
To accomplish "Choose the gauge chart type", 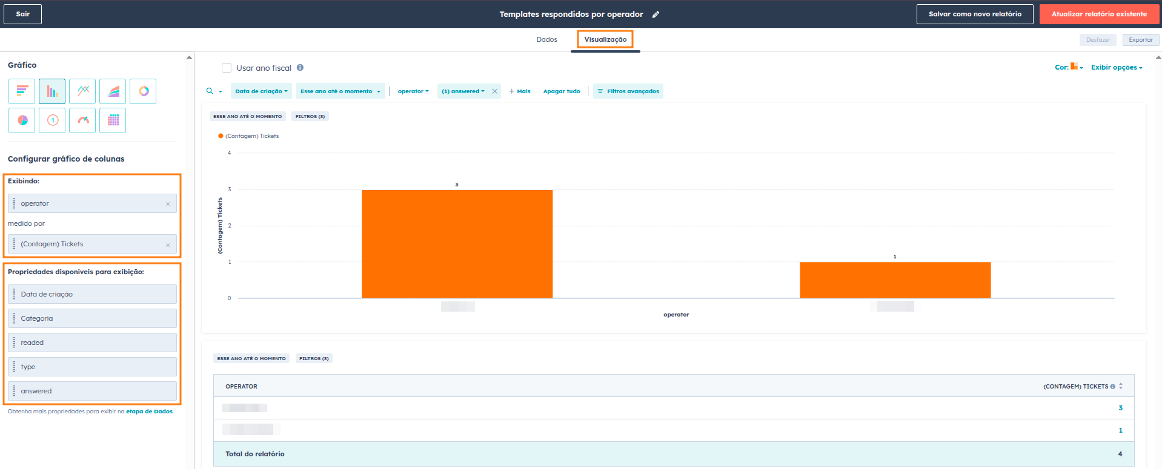I will (x=83, y=120).
